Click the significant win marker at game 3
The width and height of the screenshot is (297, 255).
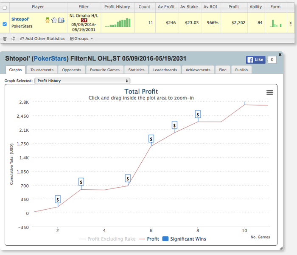(81, 182)
